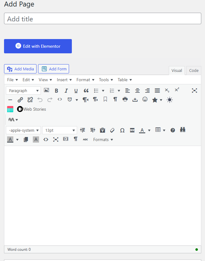Open the Insert menu

tap(64, 80)
